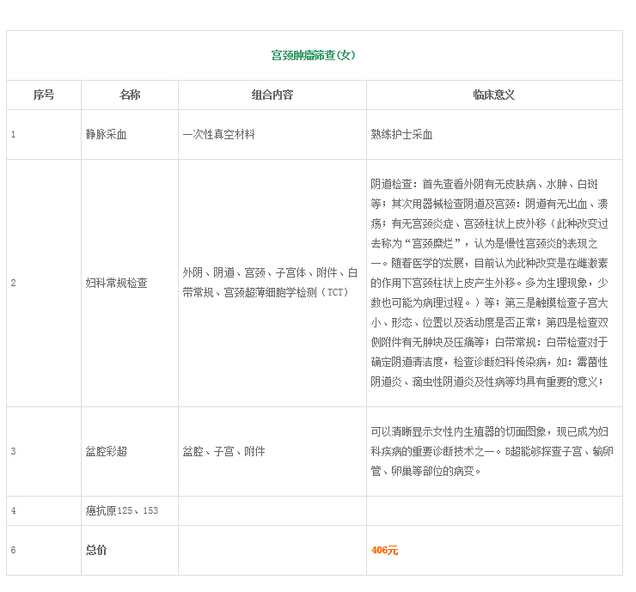Click the 406元 price
This screenshot has width=636, height=592.
384,551
